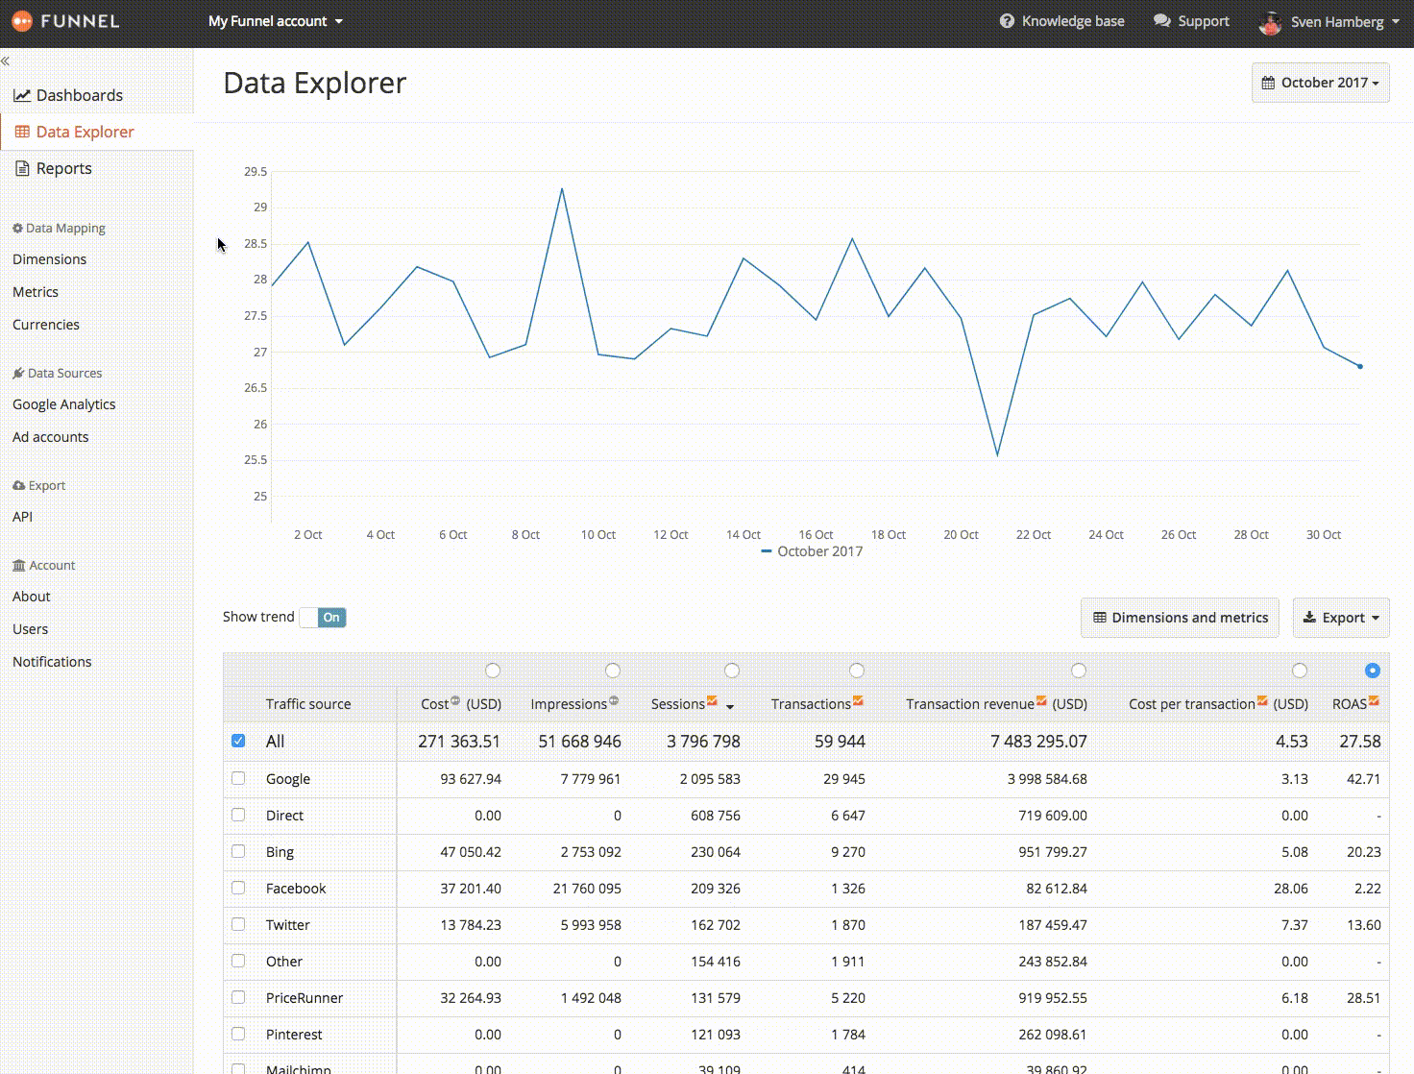Click the orange icon beside ROAS header
1414x1074 pixels.
tap(1375, 701)
